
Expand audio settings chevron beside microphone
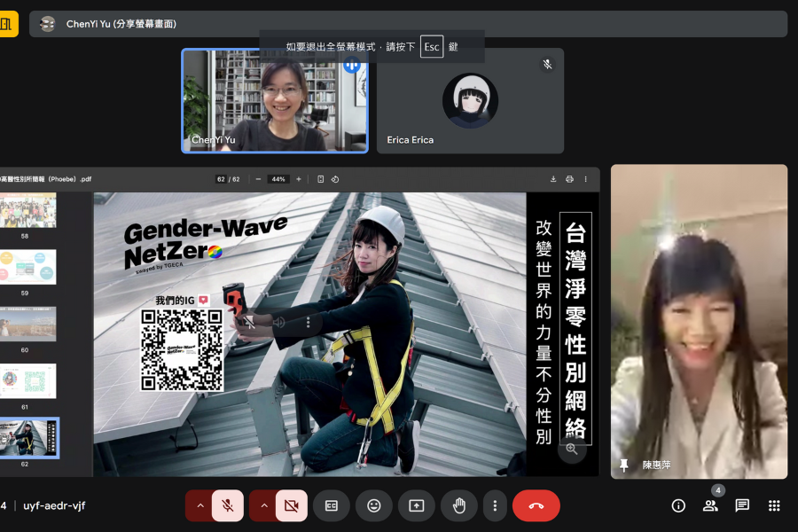pos(200,505)
